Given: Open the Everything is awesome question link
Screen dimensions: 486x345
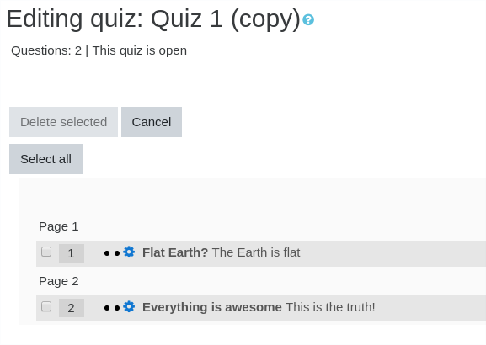Looking at the screenshot, I should 212,307.
